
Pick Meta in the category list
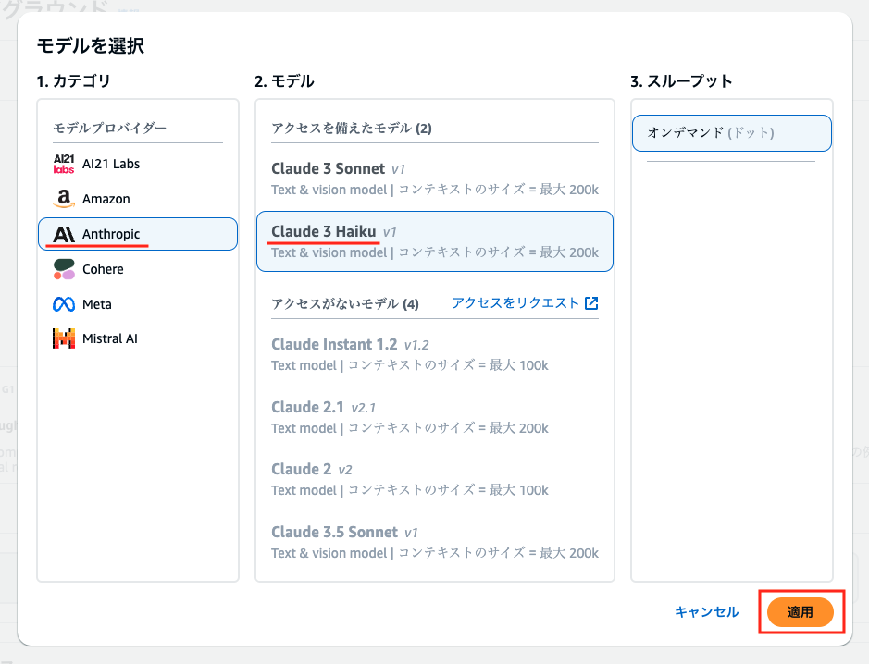[x=138, y=304]
